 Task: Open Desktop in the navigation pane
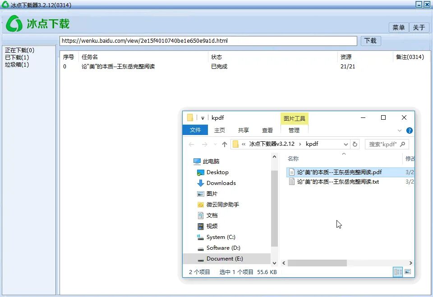click(x=217, y=172)
